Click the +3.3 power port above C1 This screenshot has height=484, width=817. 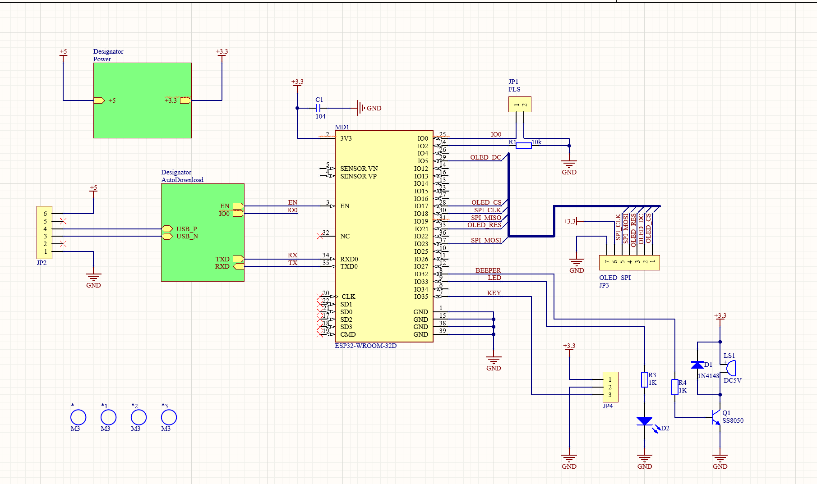point(297,83)
